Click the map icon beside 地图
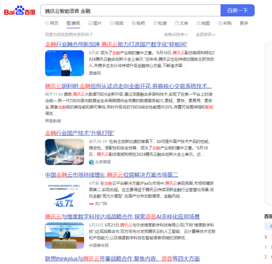This screenshot has height=264, width=272. (199, 23)
